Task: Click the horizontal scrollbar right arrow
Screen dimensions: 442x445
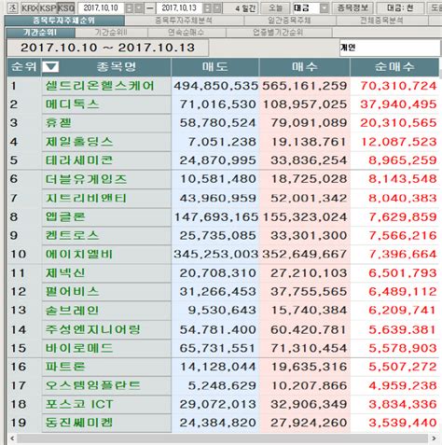Action: tap(434, 438)
